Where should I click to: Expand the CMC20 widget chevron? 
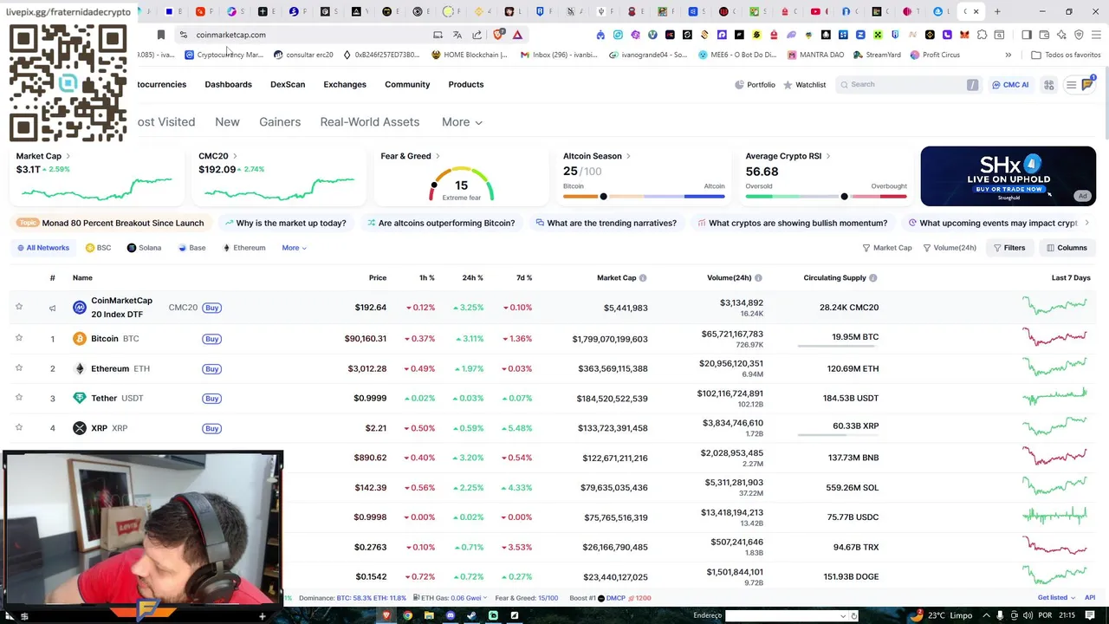coord(235,156)
